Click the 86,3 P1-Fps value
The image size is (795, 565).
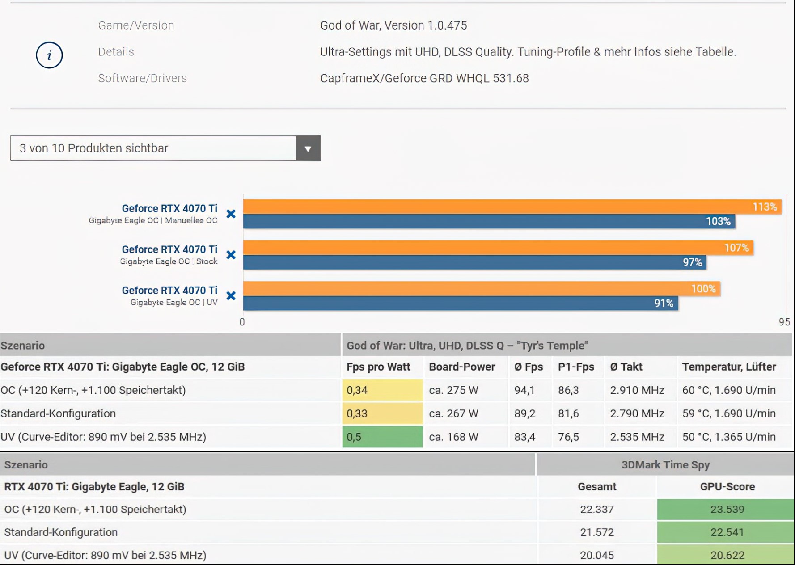click(568, 390)
